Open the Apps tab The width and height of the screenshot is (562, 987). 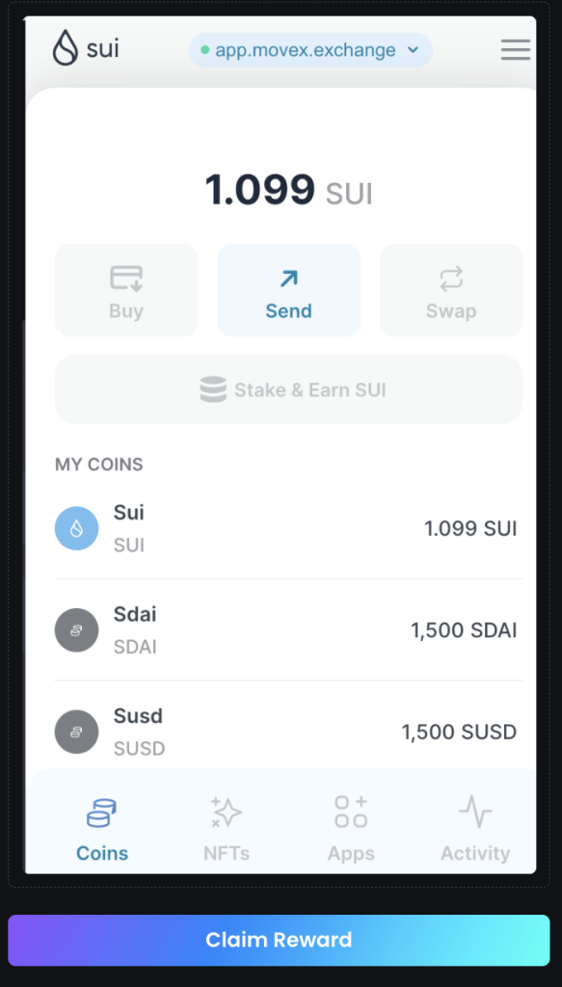coord(351,830)
